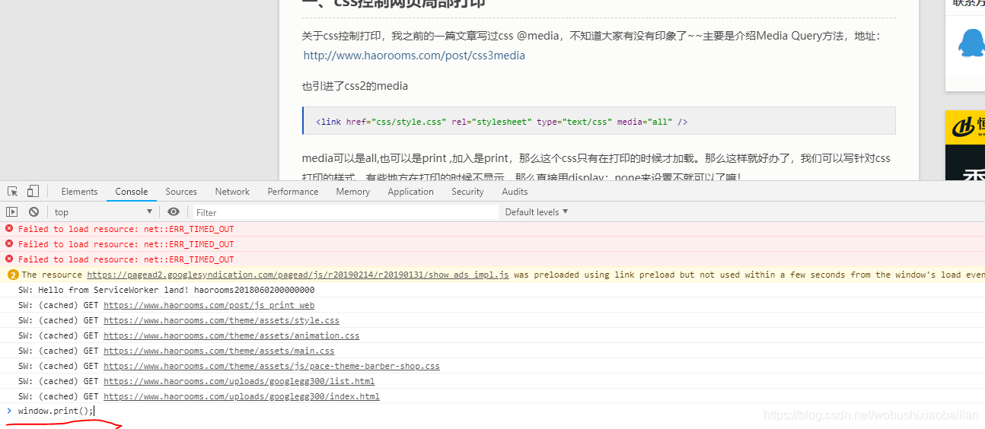Switch to the Security tab
This screenshot has width=985, height=429.
pos(467,192)
